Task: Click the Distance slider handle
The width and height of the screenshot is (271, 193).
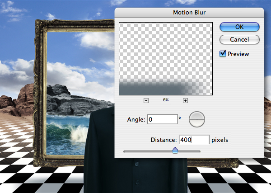Action: click(x=175, y=151)
